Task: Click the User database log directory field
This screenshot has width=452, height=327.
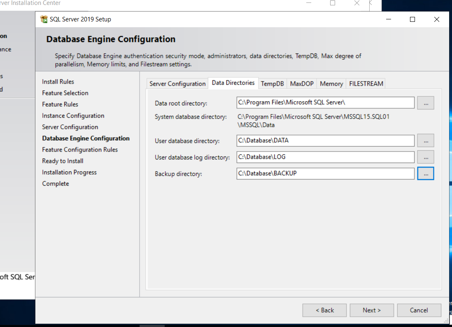Action: pyautogui.click(x=326, y=157)
